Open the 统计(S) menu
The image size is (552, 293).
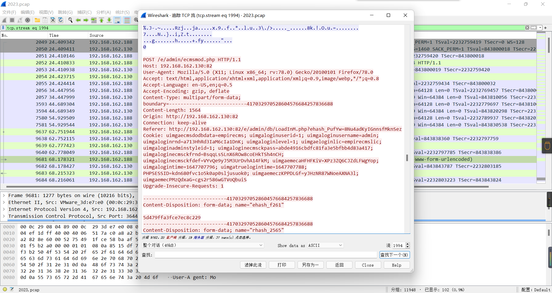pos(122,12)
